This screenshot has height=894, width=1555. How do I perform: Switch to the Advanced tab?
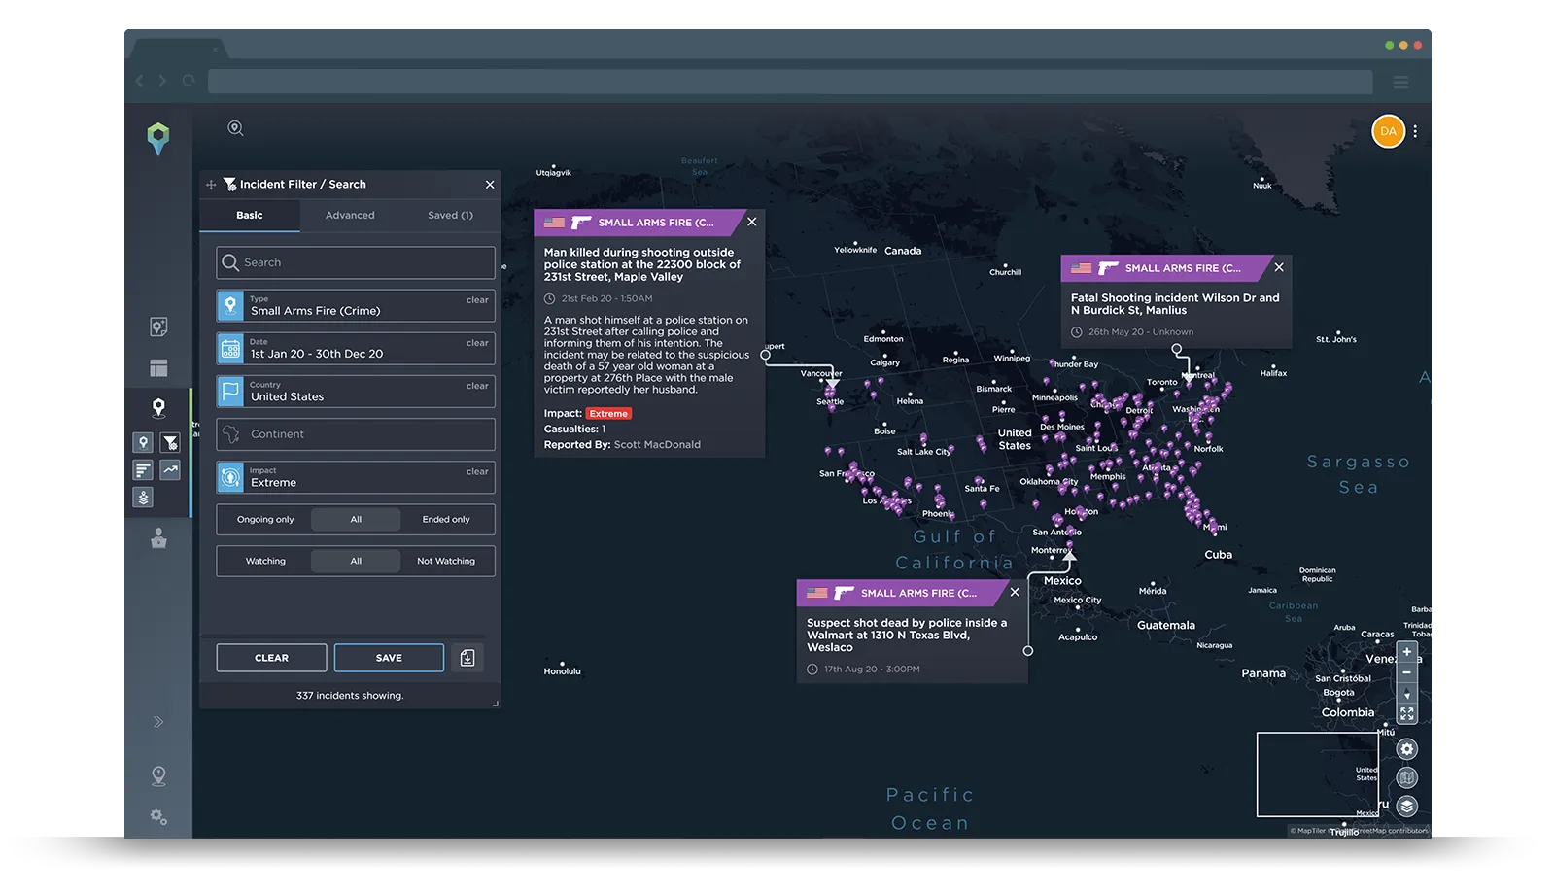coord(350,216)
